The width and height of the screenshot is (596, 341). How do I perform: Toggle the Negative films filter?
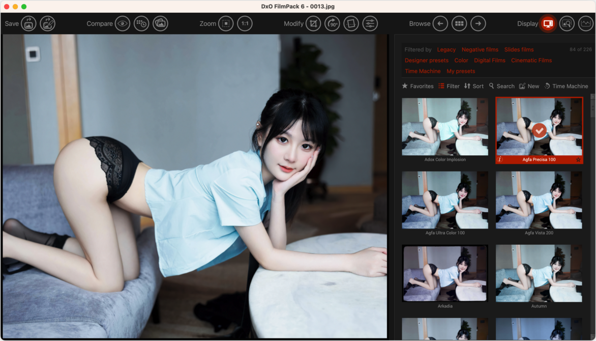[x=480, y=49]
